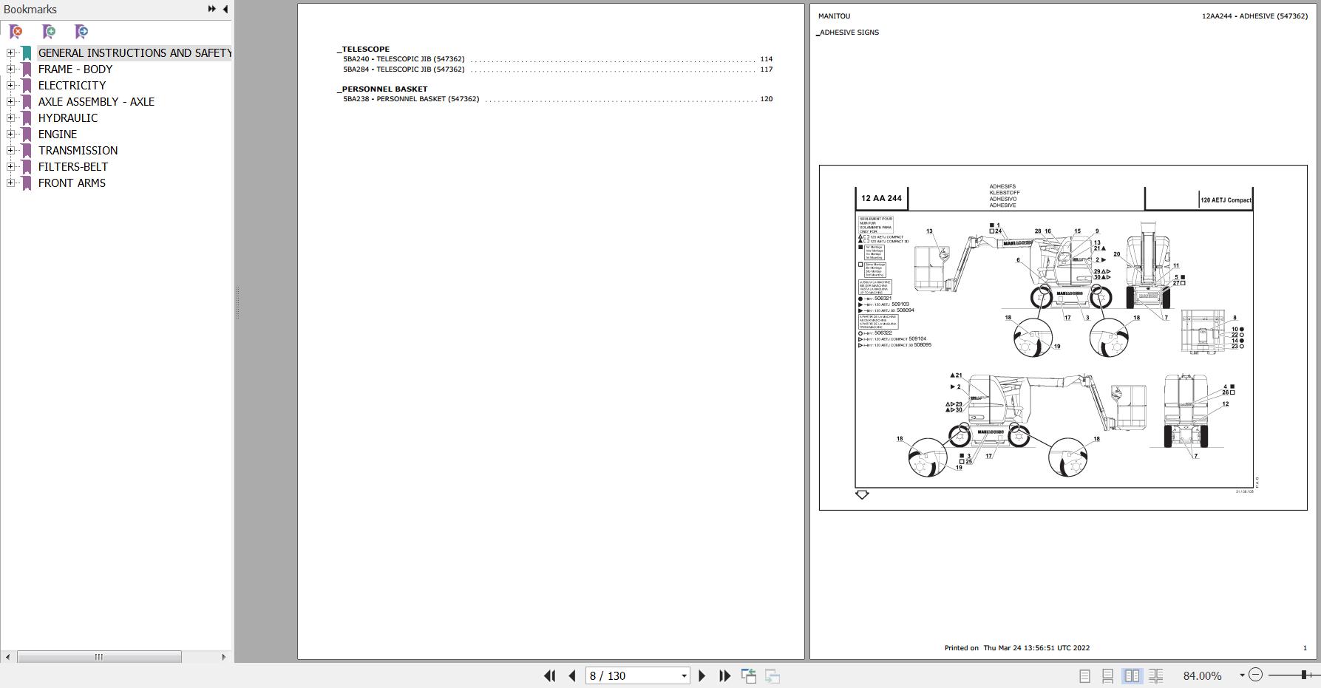The image size is (1321, 688).
Task: Expand the GENERAL INSTRUCTIONS AND SAFETY bookmark
Action: [x=10, y=52]
